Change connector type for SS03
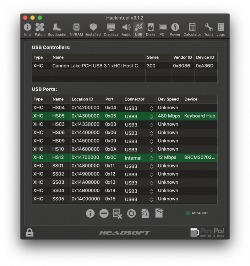The width and height of the screenshot is (250, 266). coord(139,183)
